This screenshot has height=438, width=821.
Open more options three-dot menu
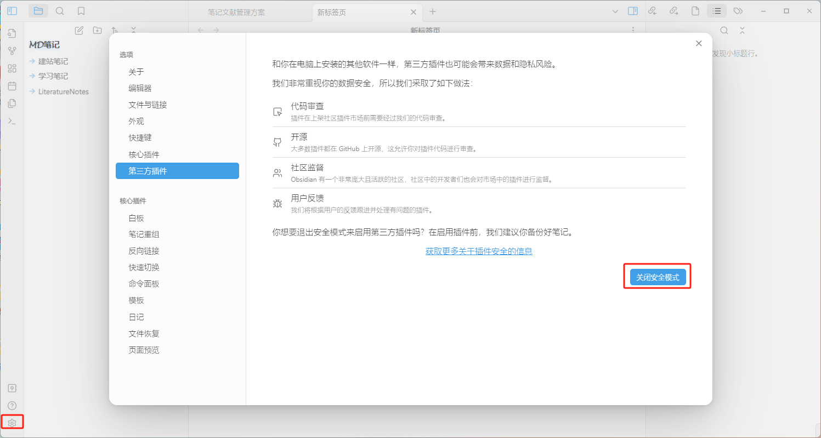click(x=633, y=31)
